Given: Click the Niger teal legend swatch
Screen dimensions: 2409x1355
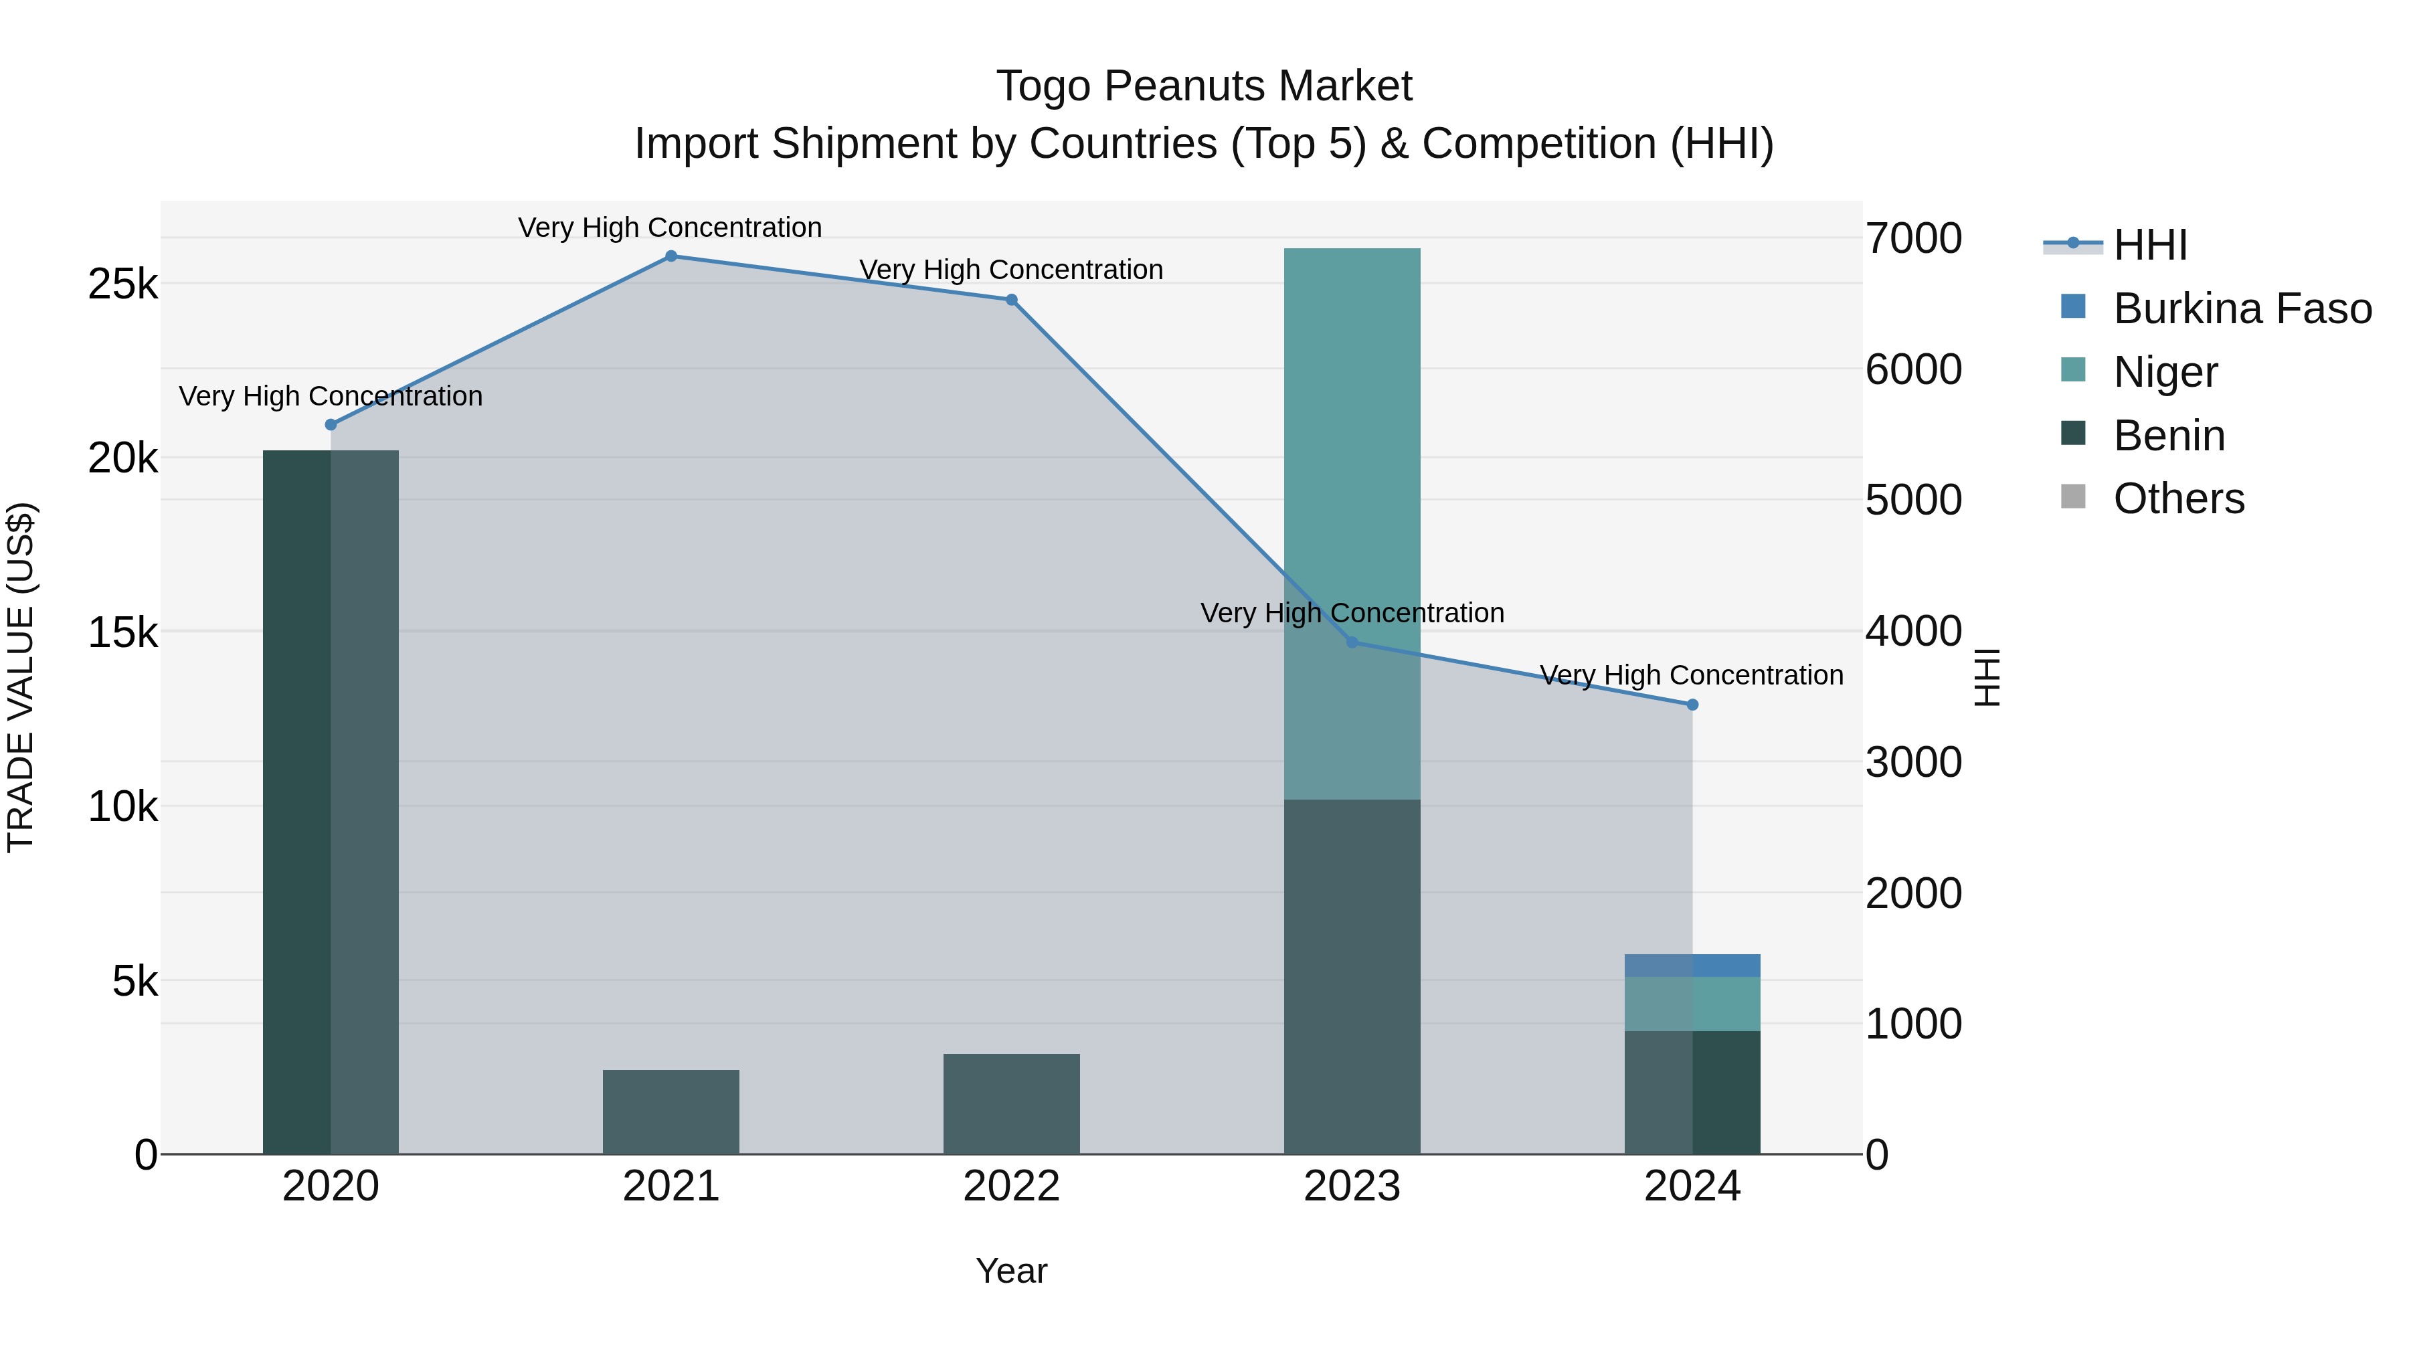Looking at the screenshot, I should (2073, 369).
